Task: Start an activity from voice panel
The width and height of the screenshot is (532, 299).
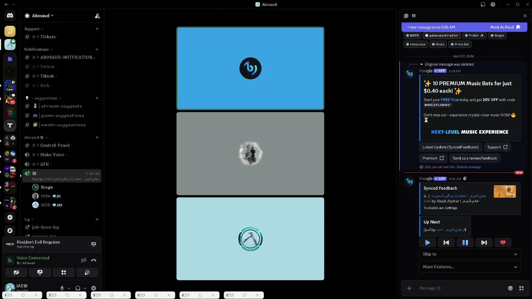Action: pos(64,272)
